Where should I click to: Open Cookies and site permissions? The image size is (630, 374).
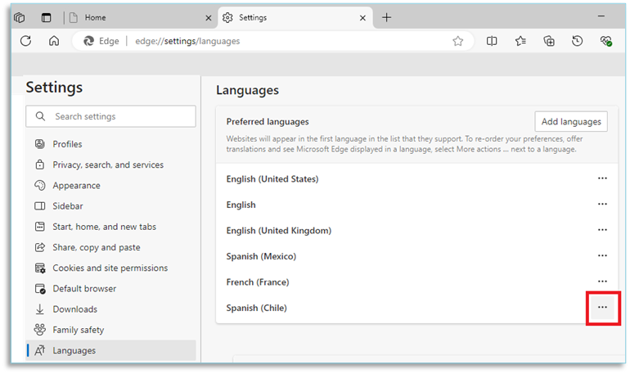(111, 268)
